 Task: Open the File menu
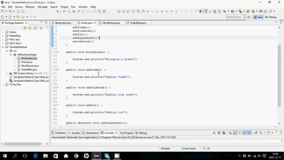[x=3, y=7]
